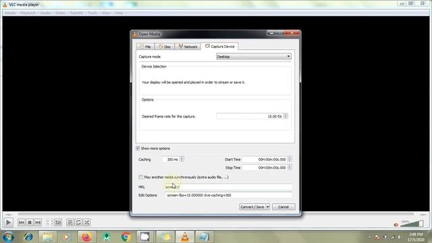
Task: Click the desired frame rate field
Action: point(250,116)
